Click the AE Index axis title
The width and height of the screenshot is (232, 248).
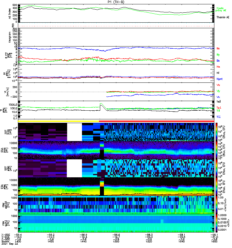click(x=10, y=14)
